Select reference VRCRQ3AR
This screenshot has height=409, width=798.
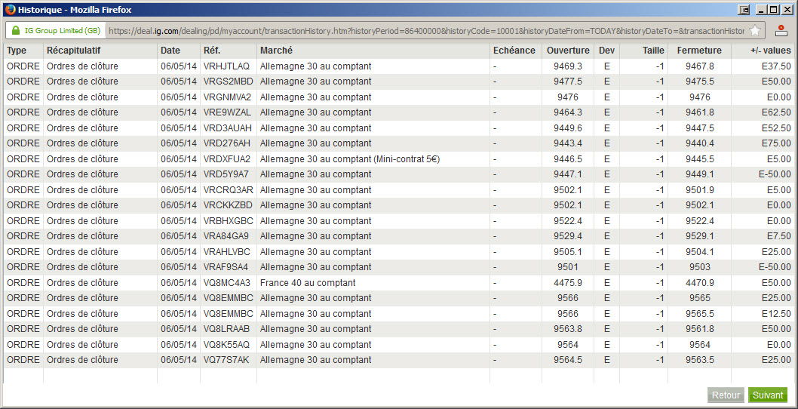pyautogui.click(x=228, y=190)
